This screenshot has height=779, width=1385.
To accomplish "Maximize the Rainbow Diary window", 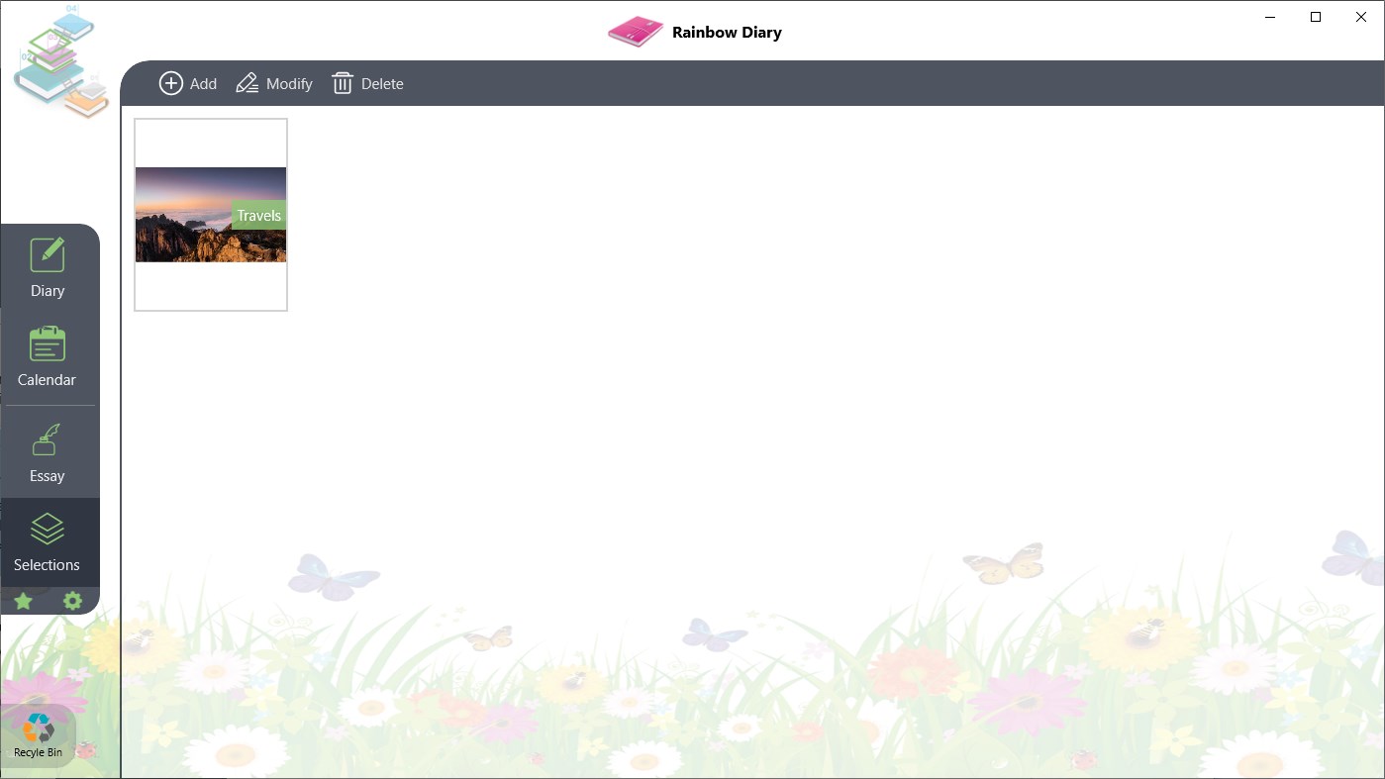I will pos(1316,17).
